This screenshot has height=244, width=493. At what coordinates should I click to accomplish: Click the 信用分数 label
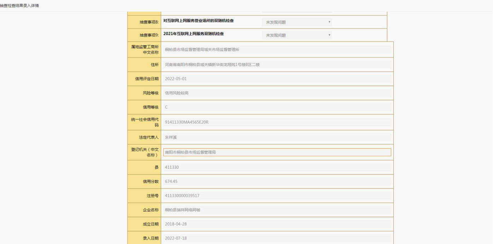click(151, 182)
